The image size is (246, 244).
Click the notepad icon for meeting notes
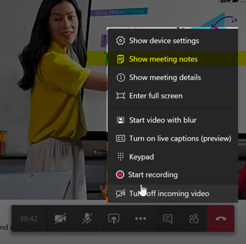coord(121,59)
